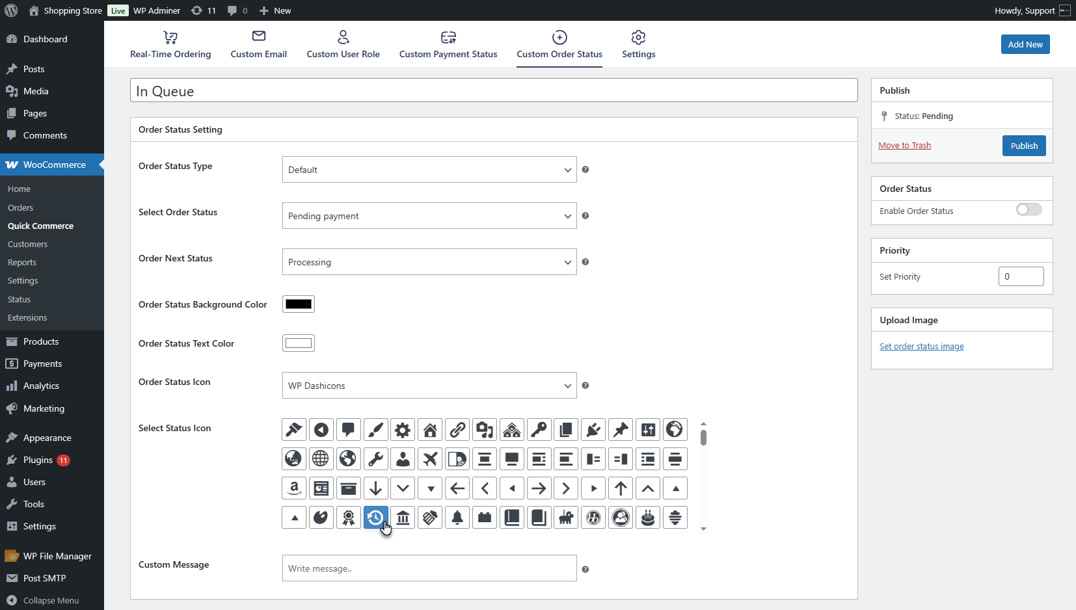This screenshot has height=610, width=1076.
Task: Pick the birthday cake icon
Action: point(648,518)
